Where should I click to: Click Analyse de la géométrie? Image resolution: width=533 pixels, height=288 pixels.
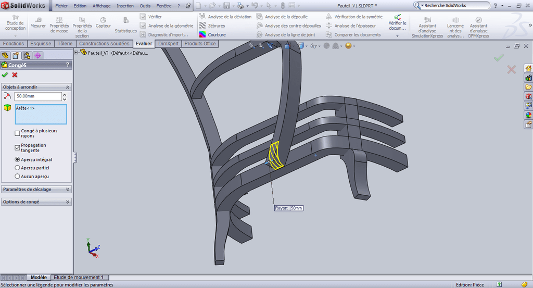pyautogui.click(x=167, y=26)
